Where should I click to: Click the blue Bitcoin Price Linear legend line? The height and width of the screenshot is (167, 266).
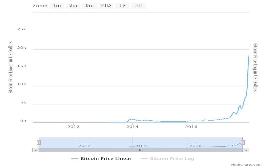tap(75, 159)
